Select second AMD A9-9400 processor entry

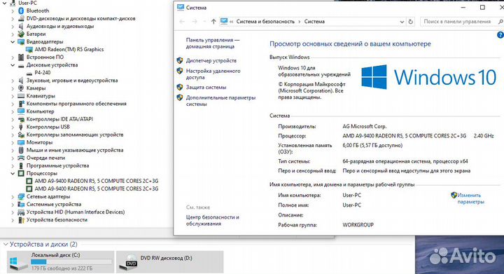click(x=97, y=189)
